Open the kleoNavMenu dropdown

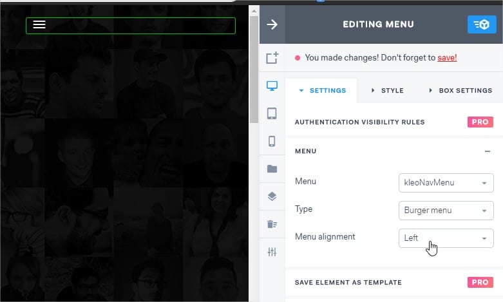446,183
